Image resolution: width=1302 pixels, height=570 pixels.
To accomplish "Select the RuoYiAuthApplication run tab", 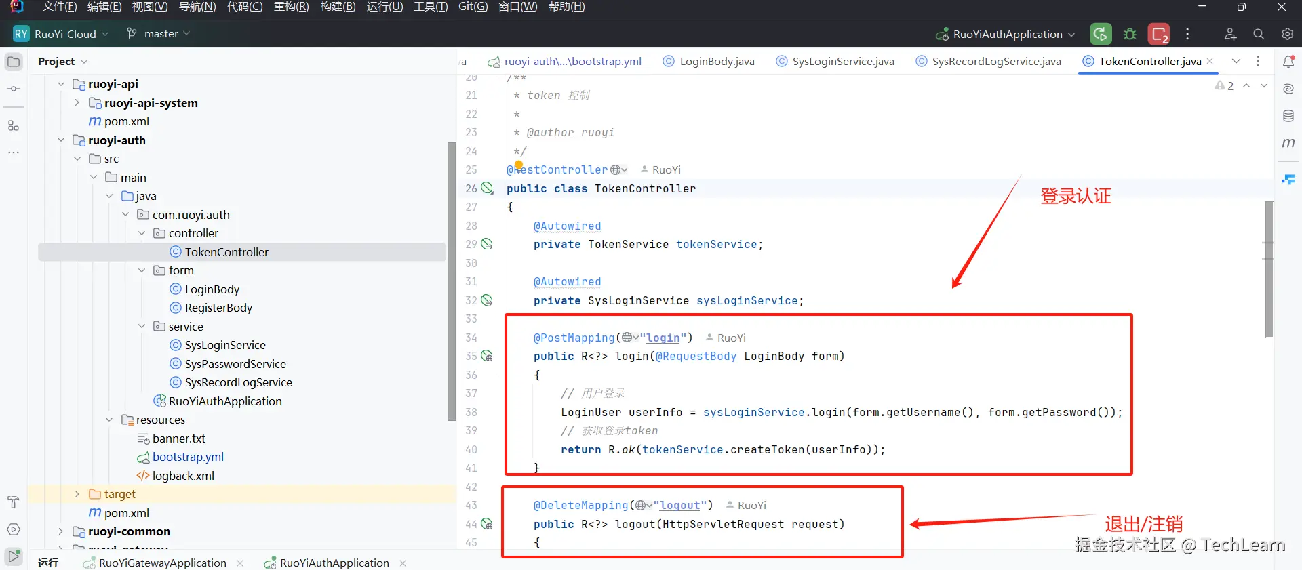I will (327, 563).
